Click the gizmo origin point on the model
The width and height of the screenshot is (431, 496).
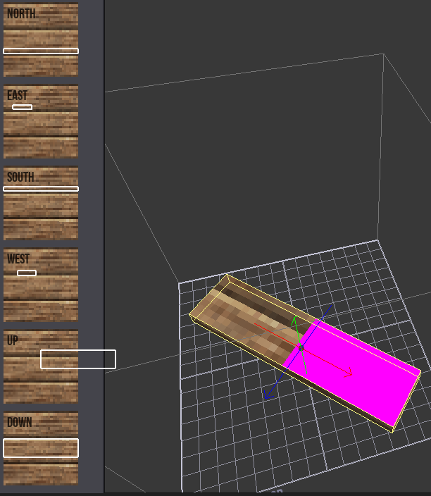pyautogui.click(x=301, y=348)
